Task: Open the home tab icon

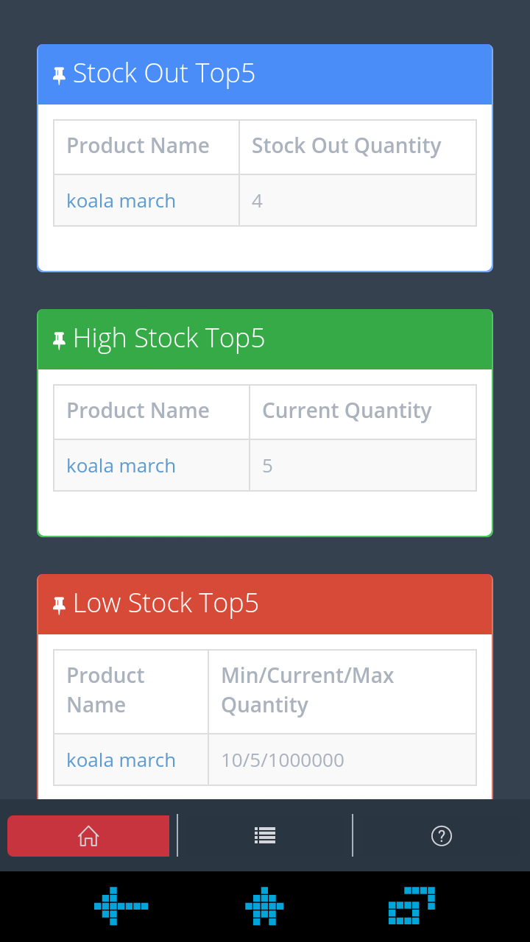Action: point(88,836)
